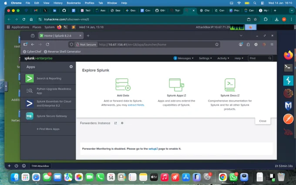This screenshot has width=296, height=185.
Task: Open the AttackBox System menu
Action: 50,27
